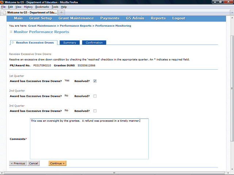This screenshot has height=175, width=234.
Task: Open the Tools menu
Action: [x=55, y=7]
